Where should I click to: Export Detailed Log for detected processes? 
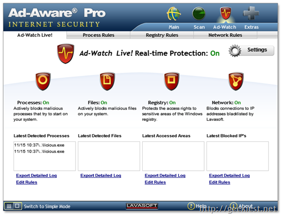click(36, 175)
